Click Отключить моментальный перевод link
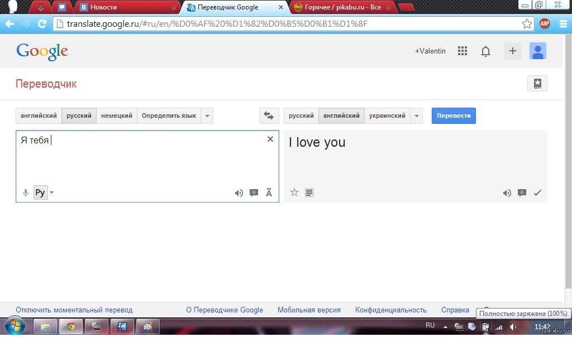The image size is (572, 337). click(x=74, y=310)
